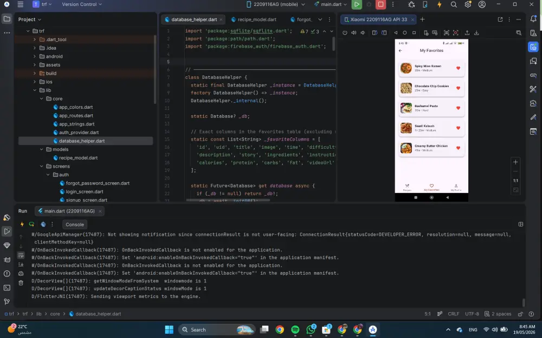The width and height of the screenshot is (542, 338).
Task: Add a new device tab with plus
Action: pyautogui.click(x=422, y=19)
